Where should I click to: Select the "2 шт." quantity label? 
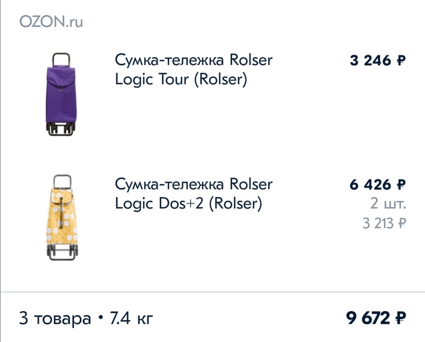pyautogui.click(x=387, y=204)
